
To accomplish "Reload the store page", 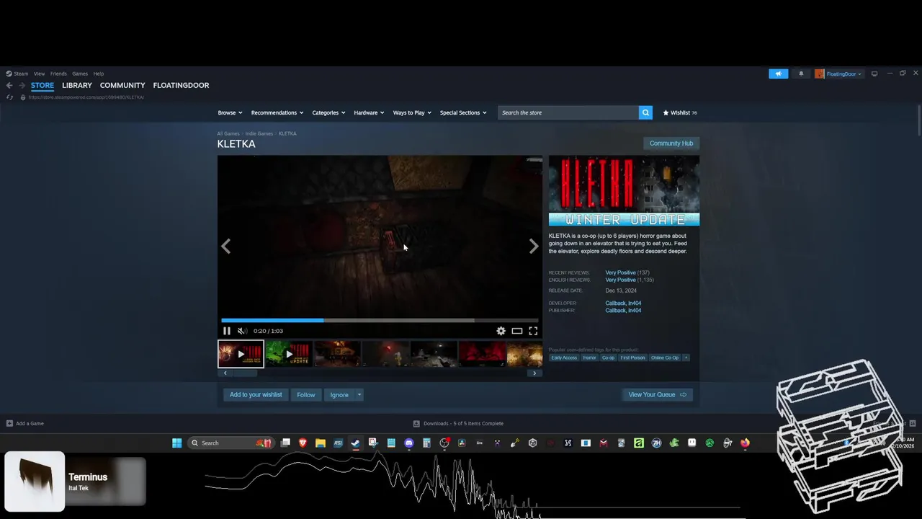I will pos(9,97).
